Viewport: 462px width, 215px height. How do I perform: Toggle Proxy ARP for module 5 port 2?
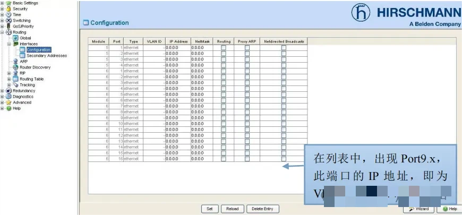click(x=247, y=54)
